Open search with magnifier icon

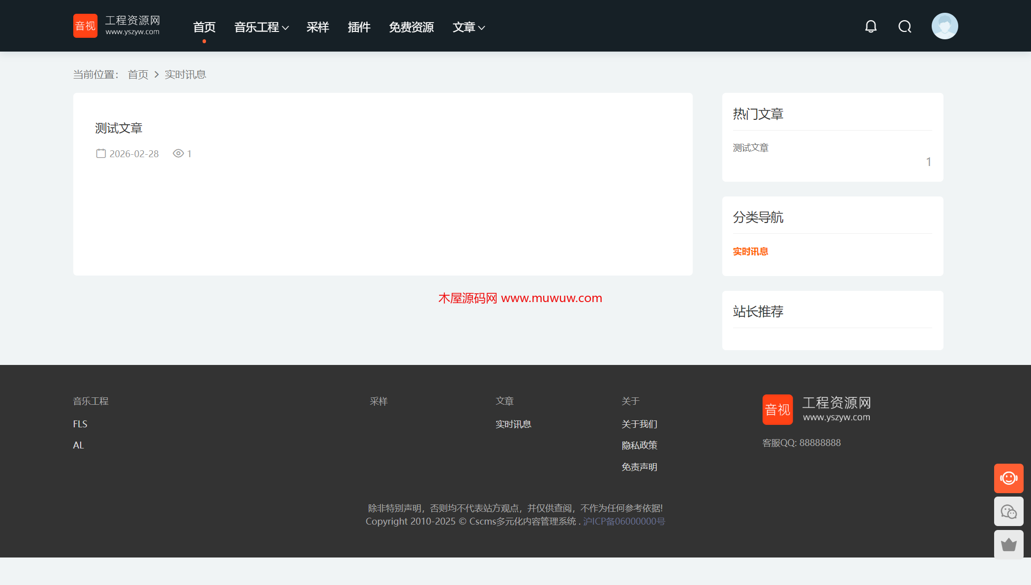[905, 27]
